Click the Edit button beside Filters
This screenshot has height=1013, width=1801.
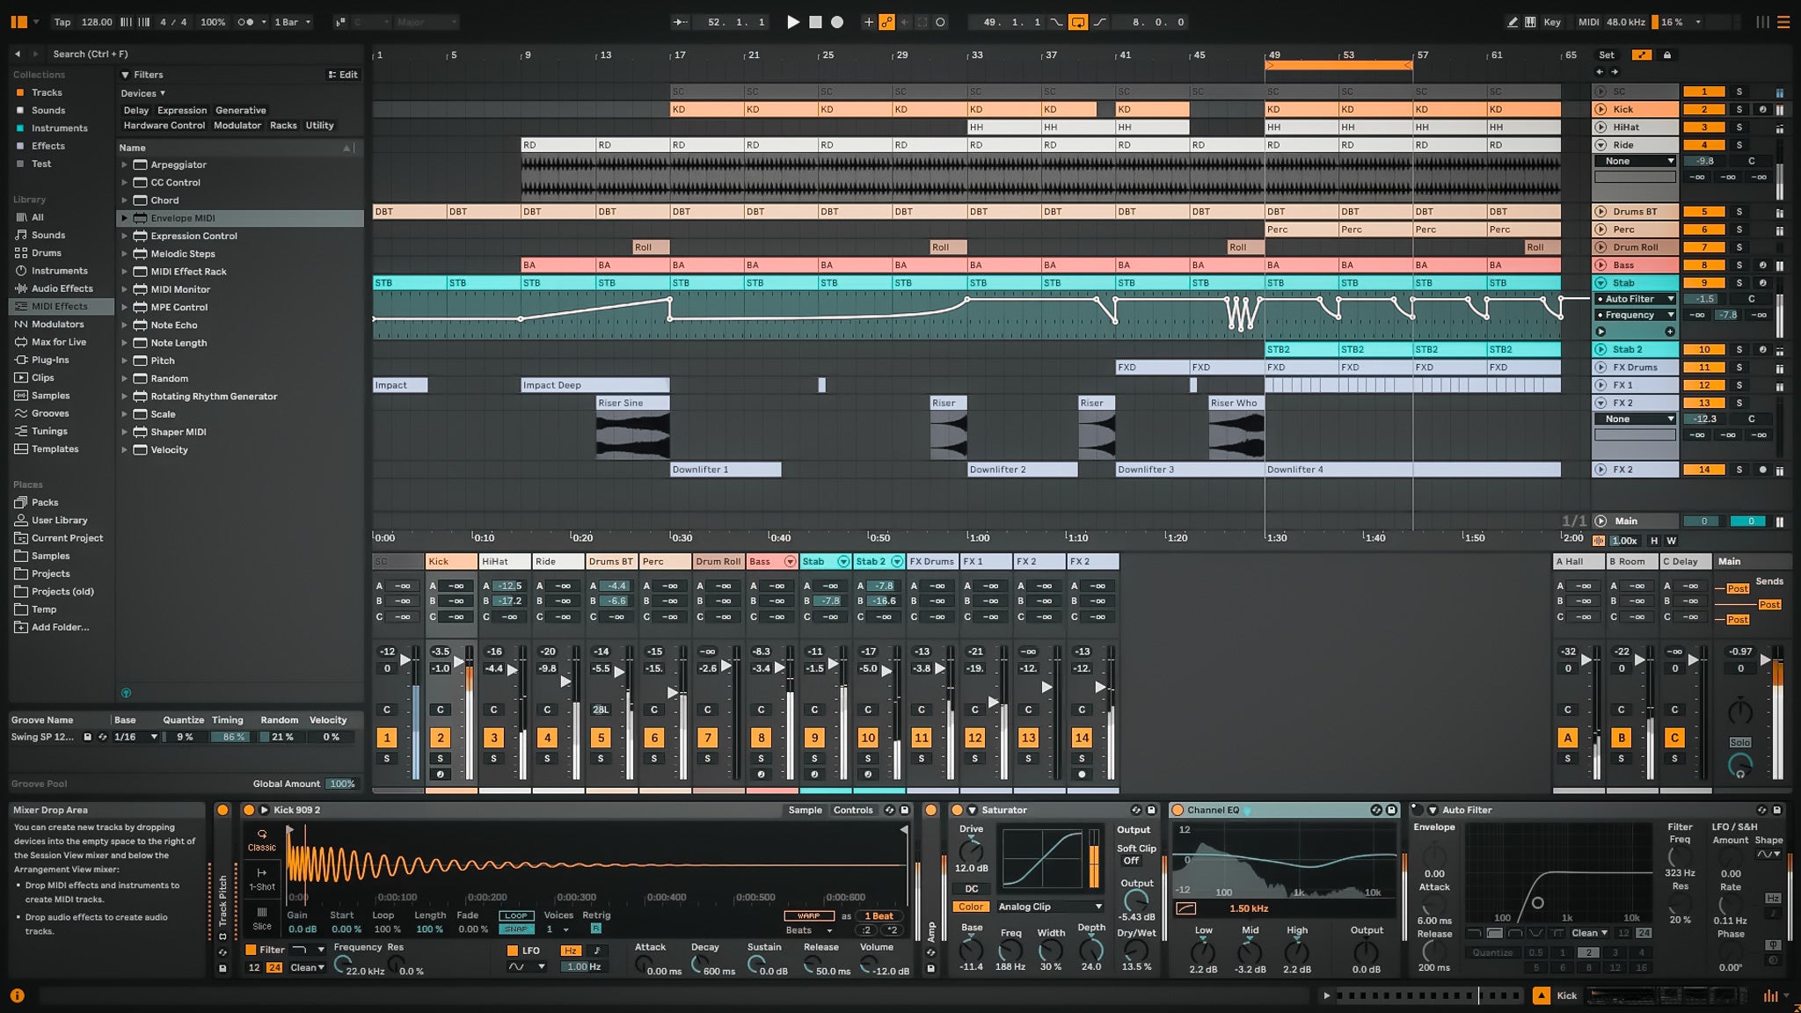(343, 75)
